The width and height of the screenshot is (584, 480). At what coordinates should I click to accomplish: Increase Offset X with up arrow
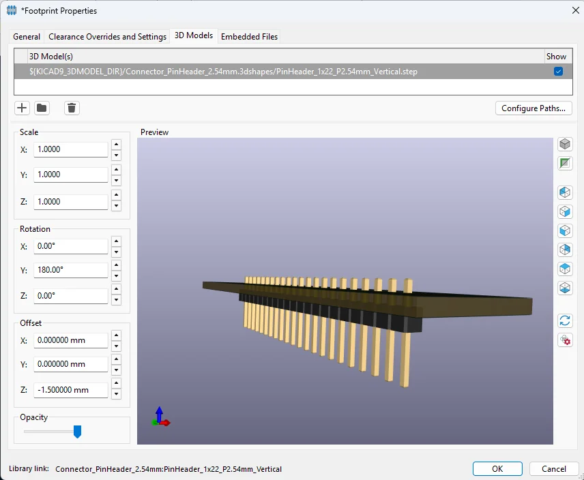pos(116,335)
